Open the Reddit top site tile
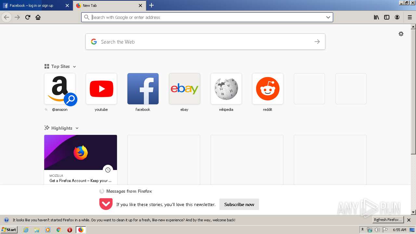Image resolution: width=416 pixels, height=234 pixels. click(268, 89)
